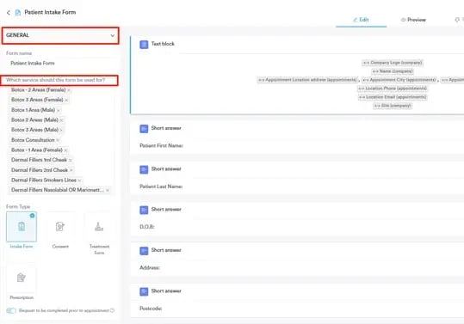Select the Treatment Form type icon
This screenshot has width=464, height=324.
pos(99,227)
